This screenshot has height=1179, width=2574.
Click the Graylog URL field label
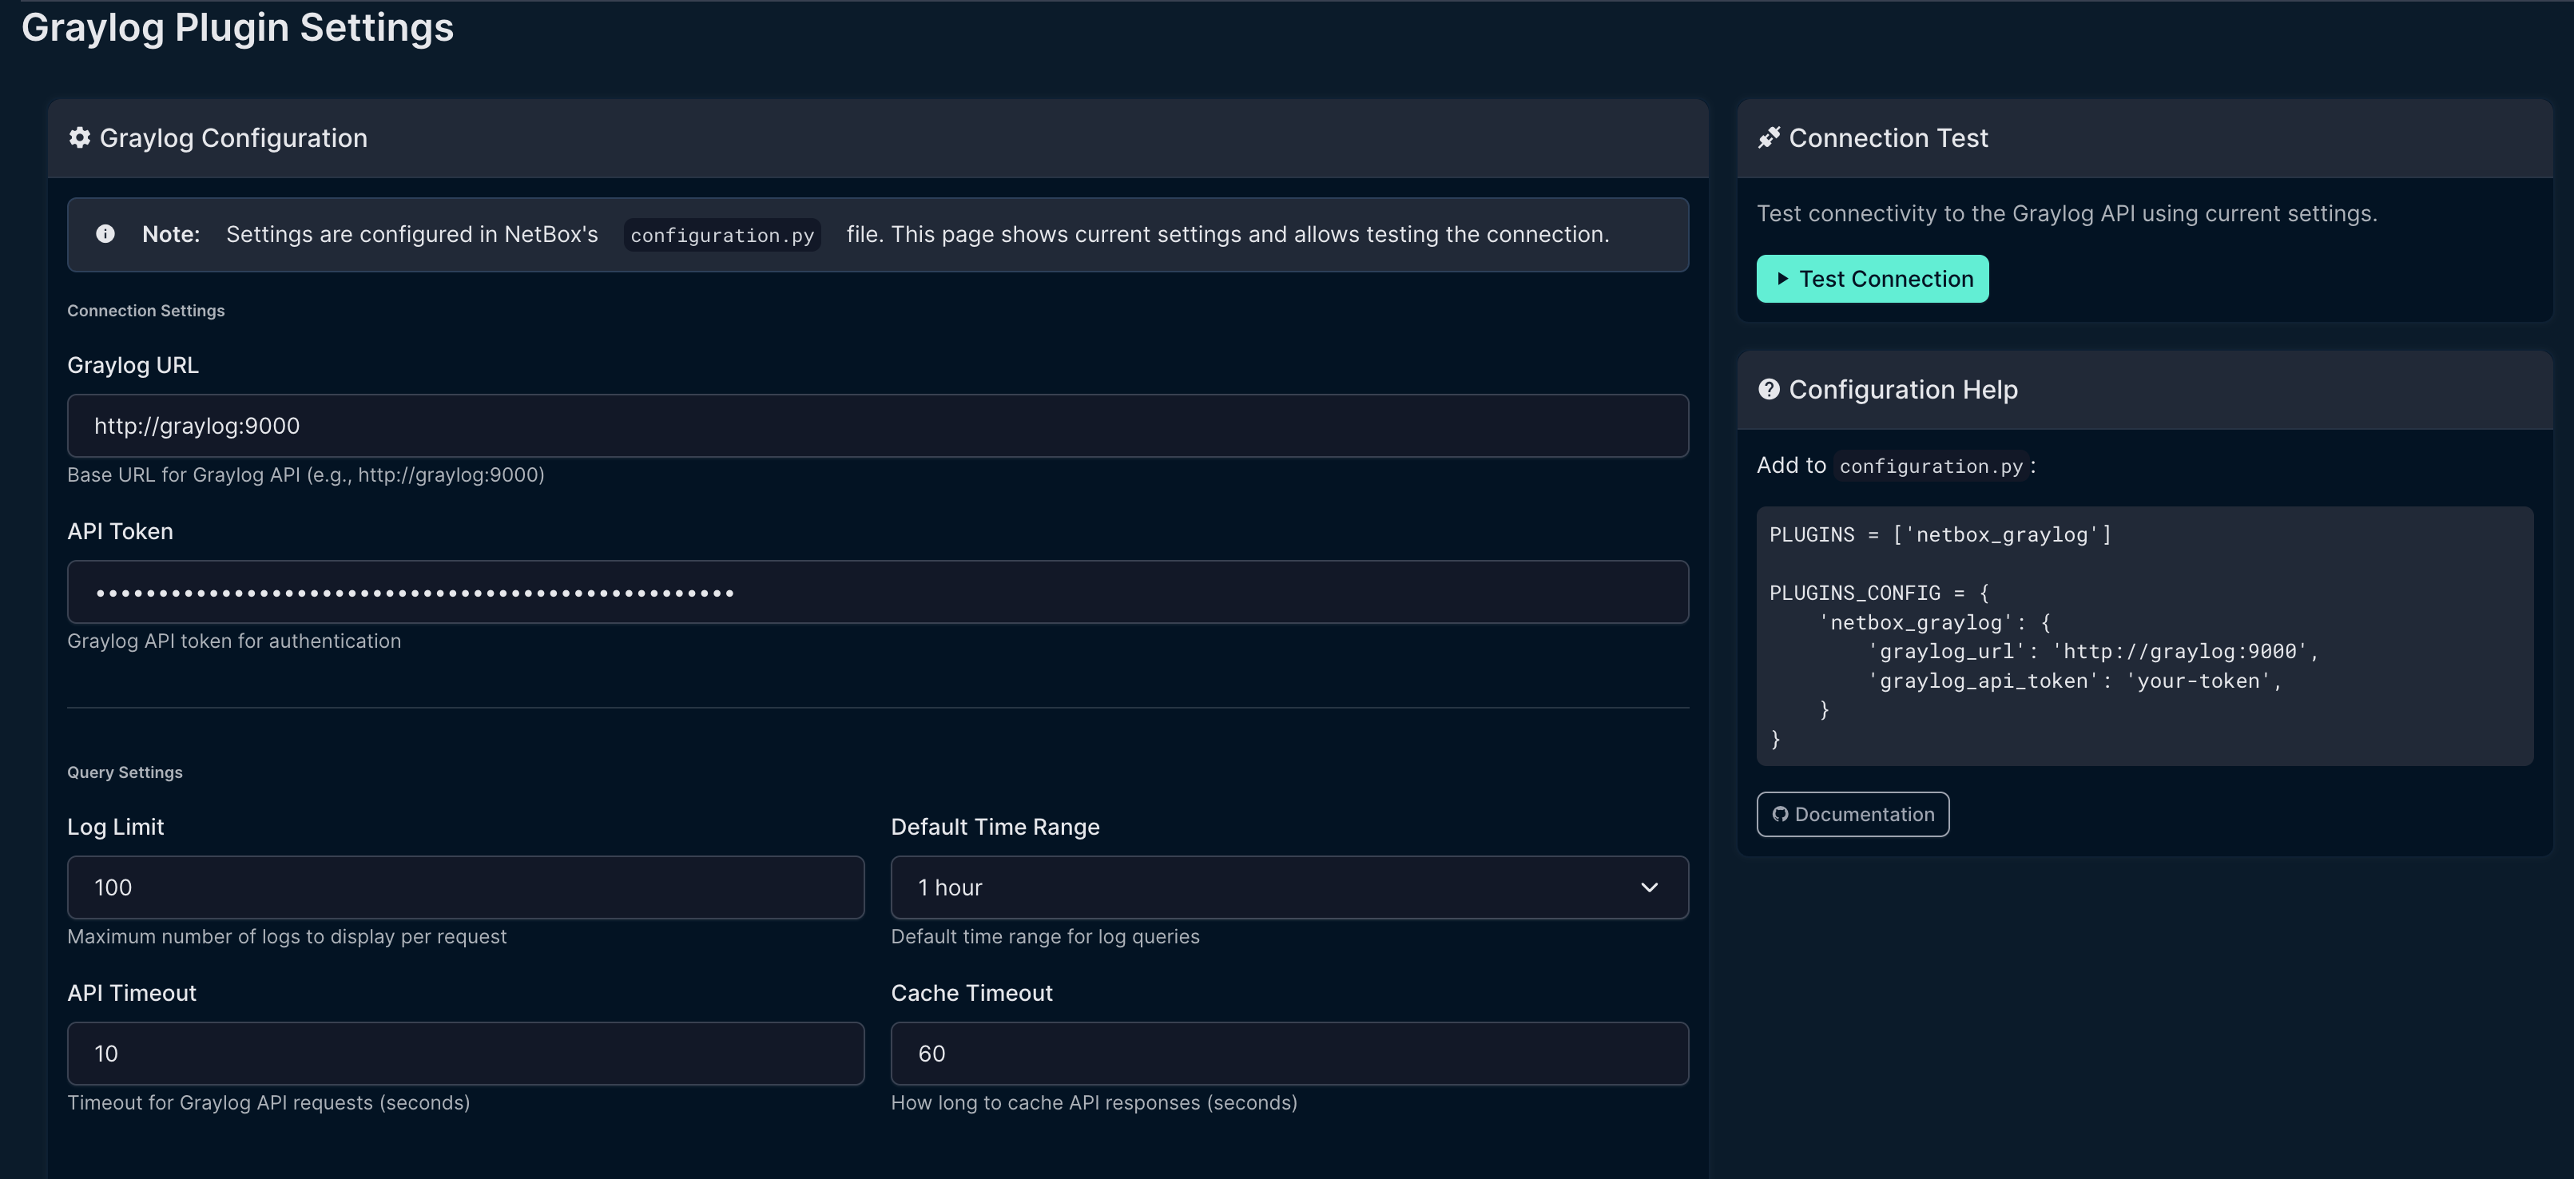tap(133, 366)
